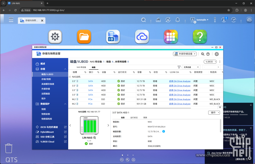The image size is (255, 164).
Task: Switch to disk 运行状况 tab
Action: pyautogui.click(x=134, y=117)
